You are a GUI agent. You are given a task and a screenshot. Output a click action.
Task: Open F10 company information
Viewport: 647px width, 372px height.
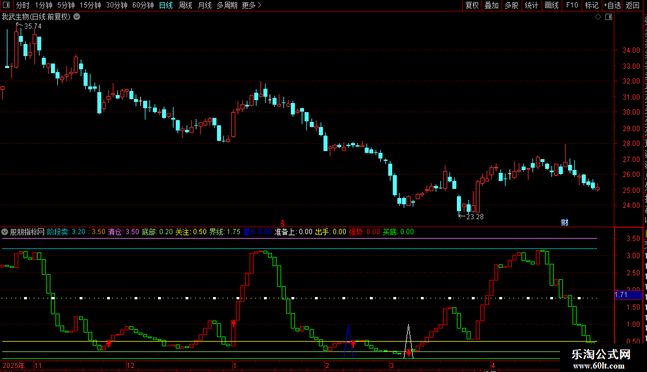coord(571,5)
